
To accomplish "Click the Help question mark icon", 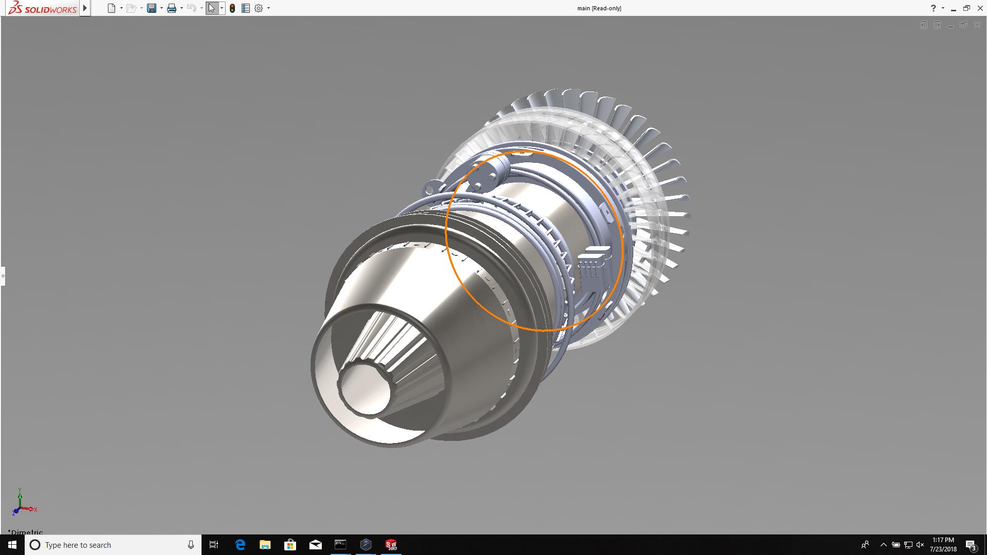I will click(x=933, y=8).
